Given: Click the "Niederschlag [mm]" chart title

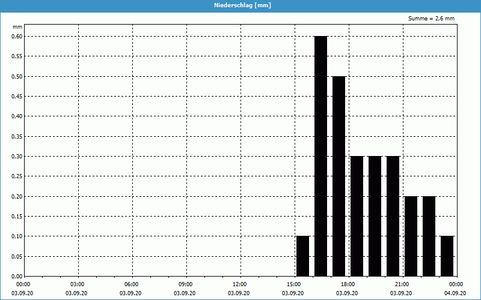Looking at the screenshot, I should pos(242,5).
